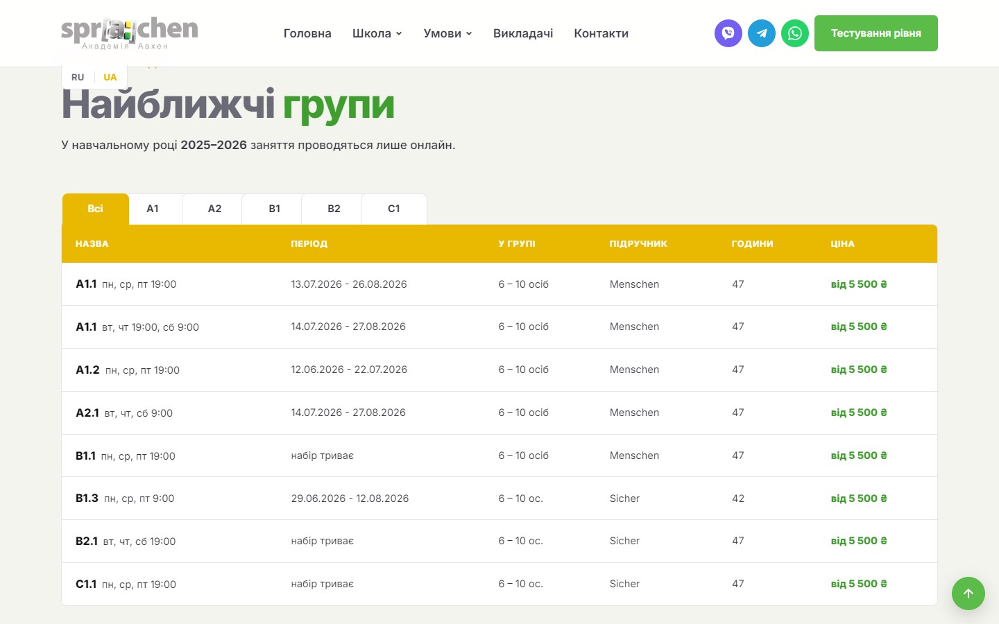Open the Контакти menu item

tap(601, 33)
